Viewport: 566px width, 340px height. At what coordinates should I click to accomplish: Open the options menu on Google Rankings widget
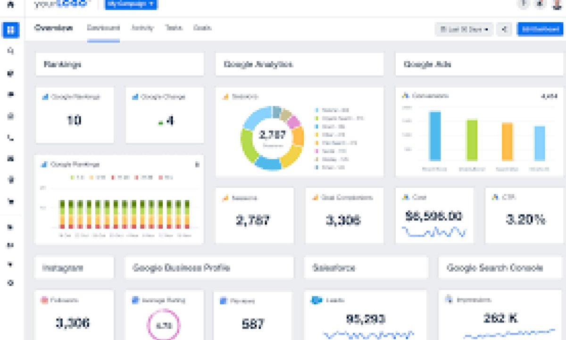[x=198, y=165]
